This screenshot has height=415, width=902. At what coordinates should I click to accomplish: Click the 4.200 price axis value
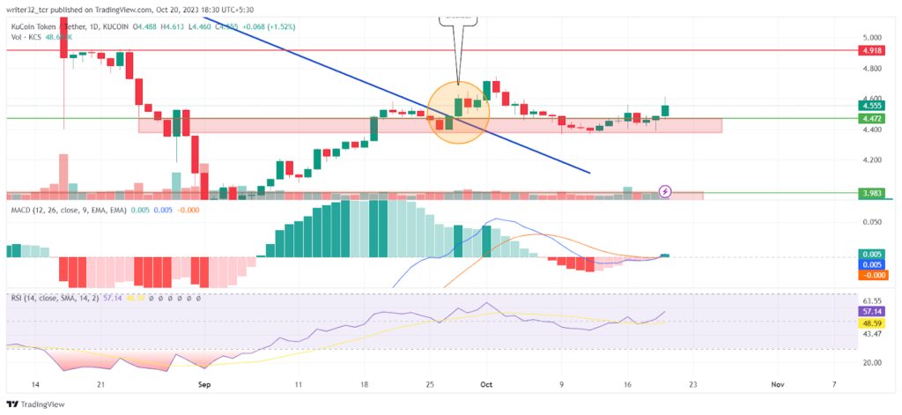(x=871, y=160)
